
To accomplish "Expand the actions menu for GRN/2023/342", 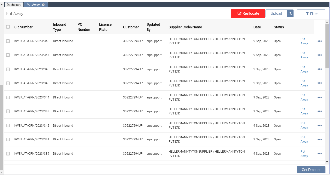I will click(319, 126).
